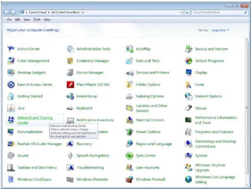Open the Folder Options icon
This screenshot has height=189, width=251.
129,84
